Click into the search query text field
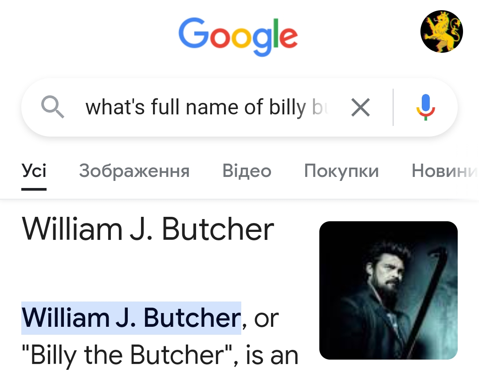This screenshot has height=380, width=479. 195,107
